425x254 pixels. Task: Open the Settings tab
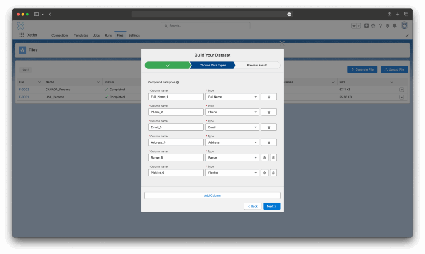click(x=134, y=36)
